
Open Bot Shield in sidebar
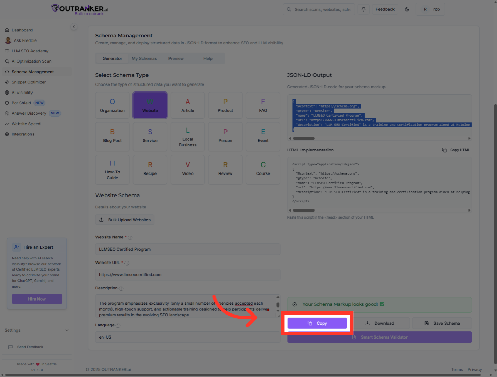tap(21, 103)
